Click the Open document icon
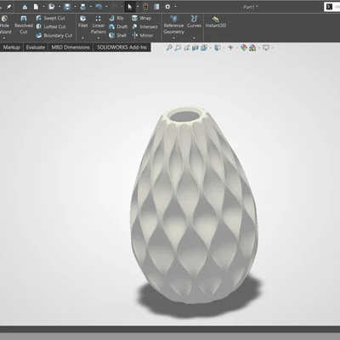Screen dimensions: 340x340 (52, 7)
